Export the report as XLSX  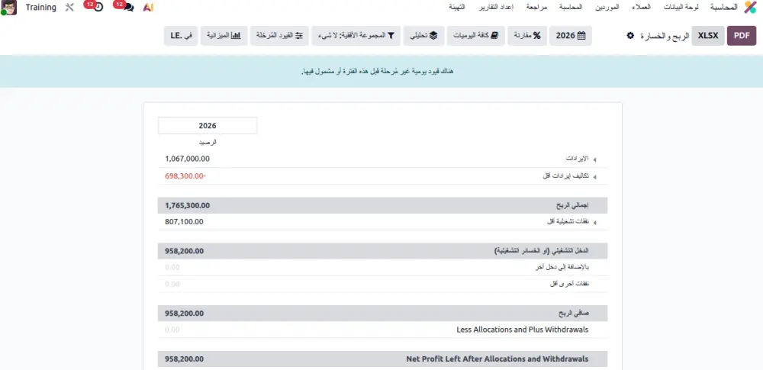tap(708, 36)
